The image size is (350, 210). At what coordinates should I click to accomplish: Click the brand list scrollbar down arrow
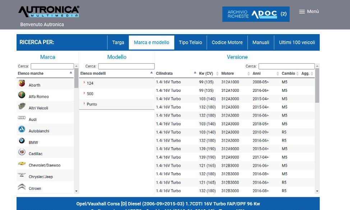[76, 191]
